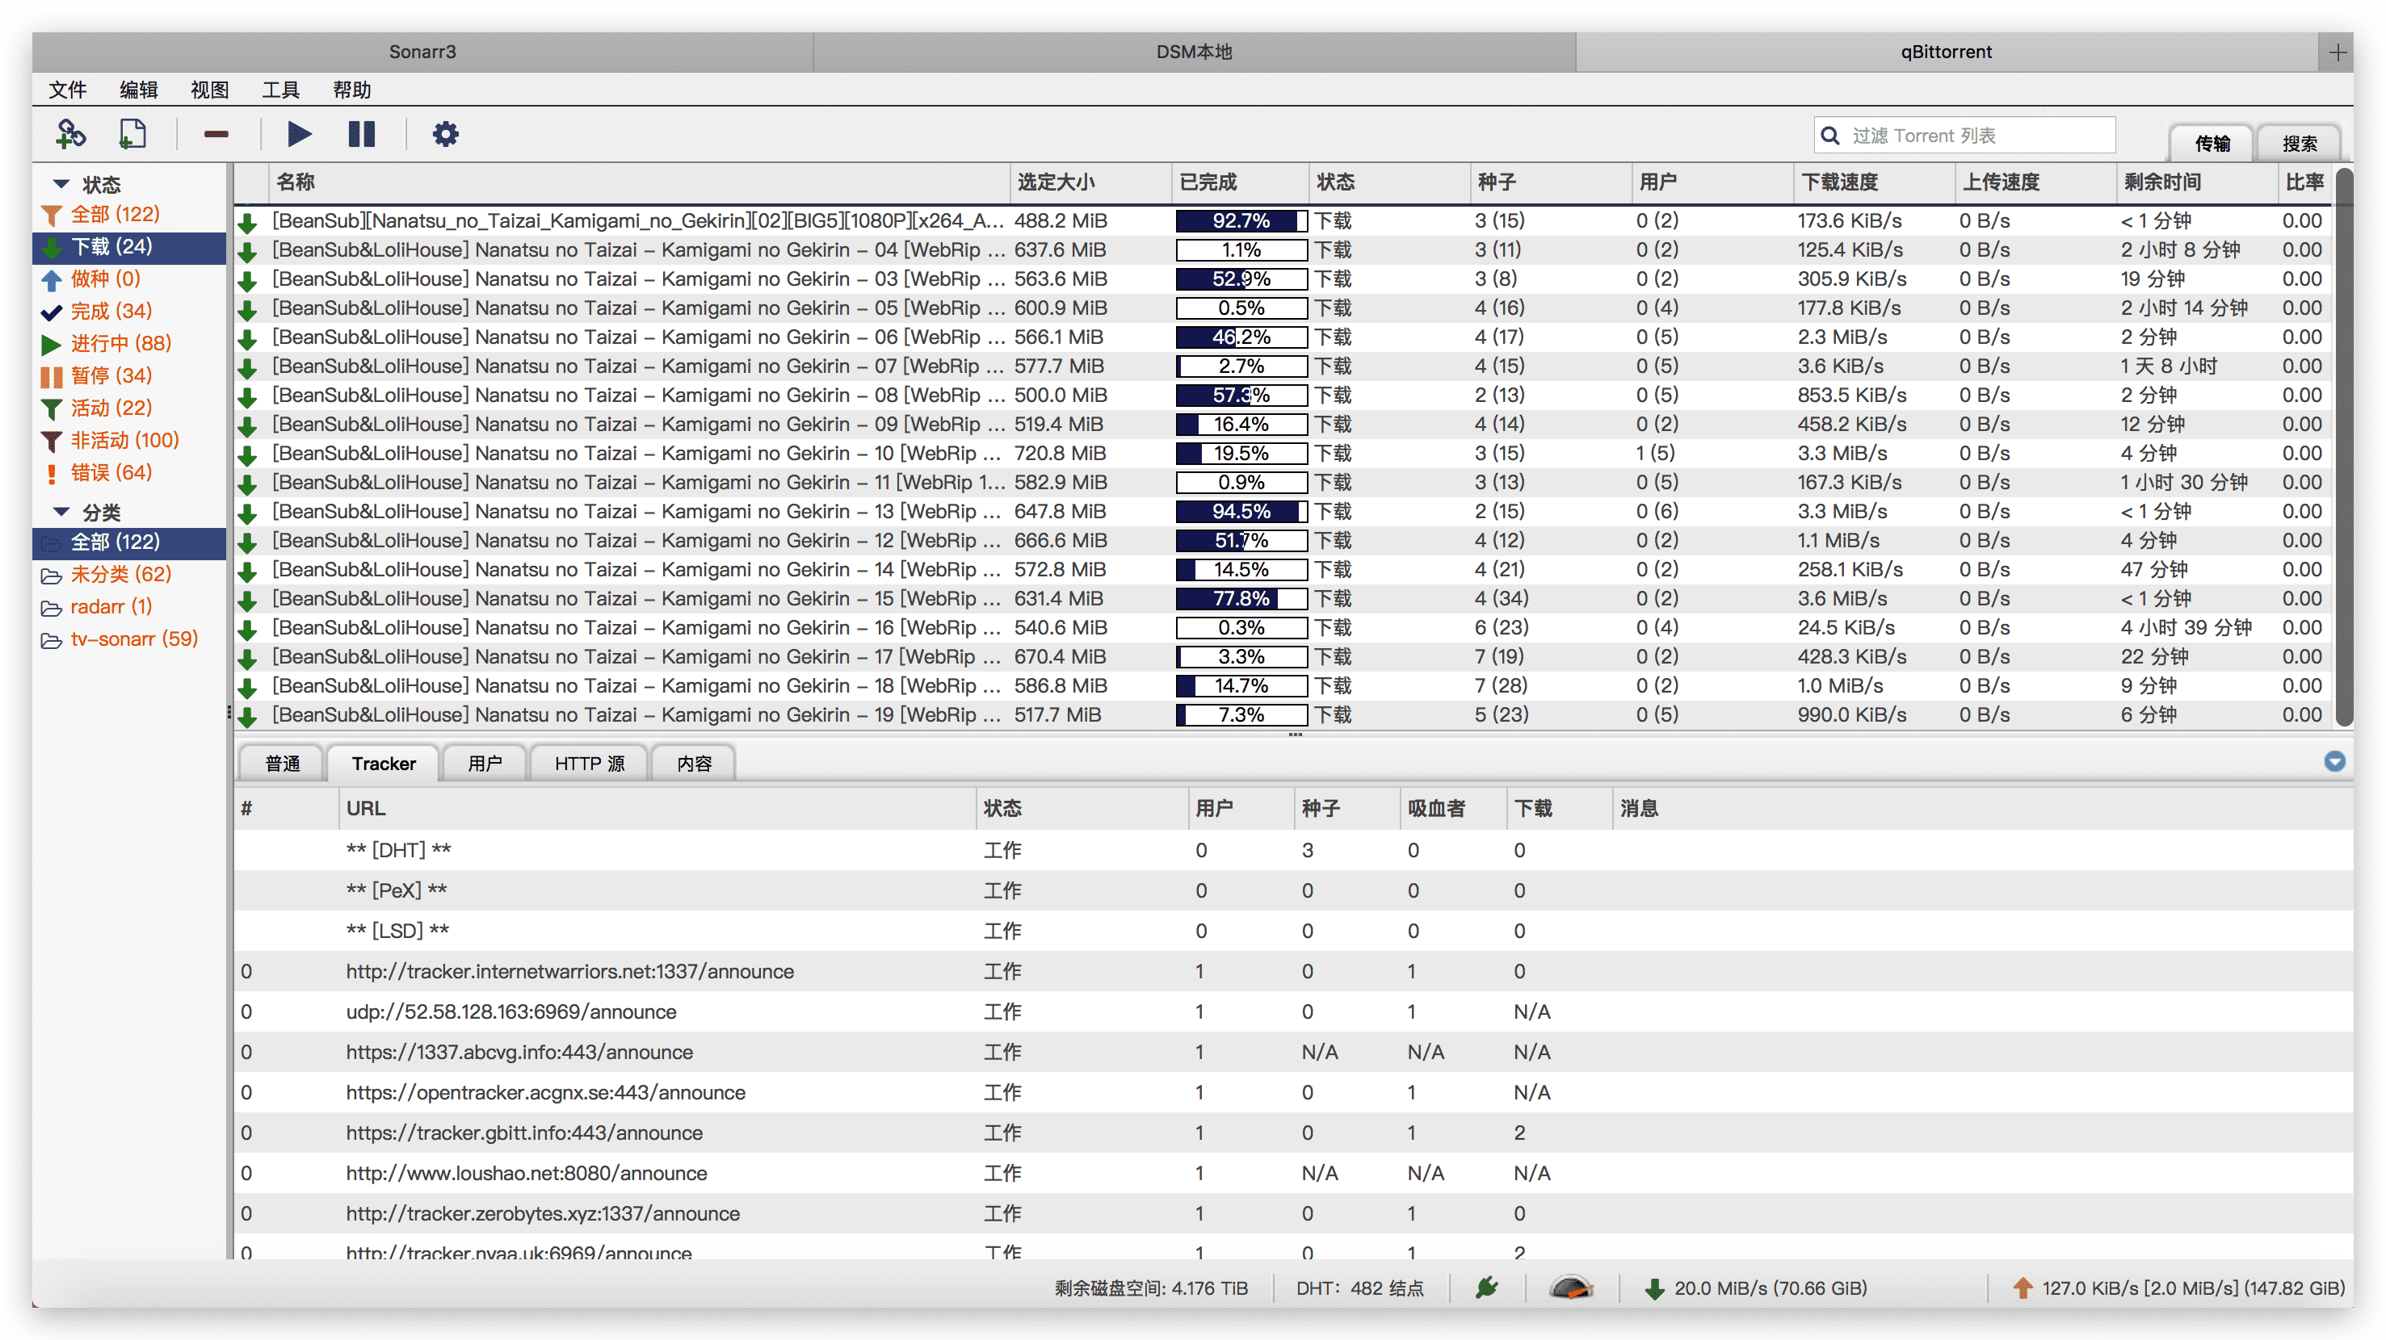Open the 视图 menu
The width and height of the screenshot is (2386, 1340).
209,90
